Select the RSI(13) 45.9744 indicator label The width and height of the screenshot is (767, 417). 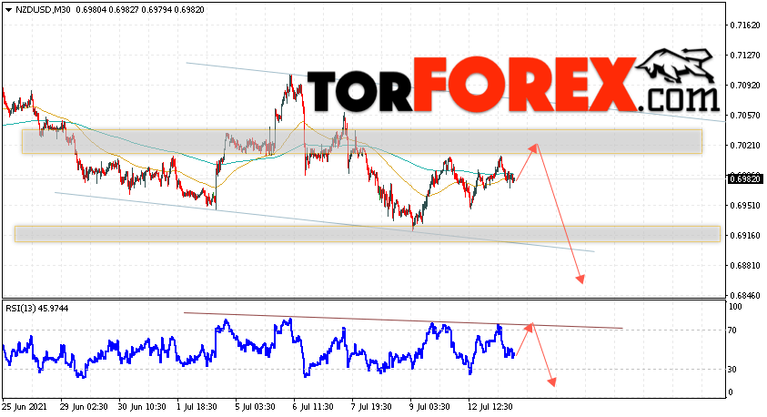pos(37,309)
